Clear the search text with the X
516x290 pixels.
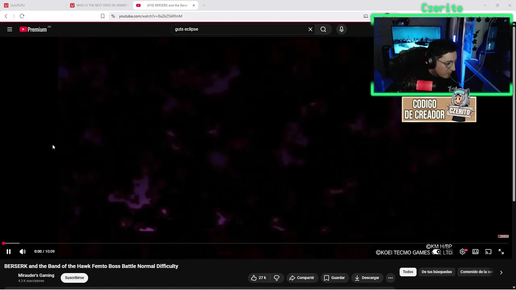pos(310,29)
